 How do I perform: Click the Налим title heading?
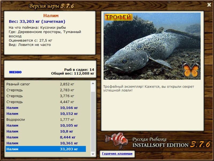[x=51, y=16]
